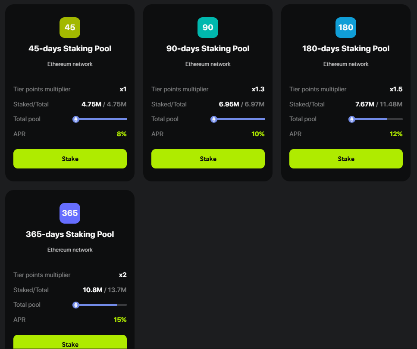Image resolution: width=417 pixels, height=349 pixels.
Task: Click the 45-days total pool progress bar
Action: click(x=100, y=119)
